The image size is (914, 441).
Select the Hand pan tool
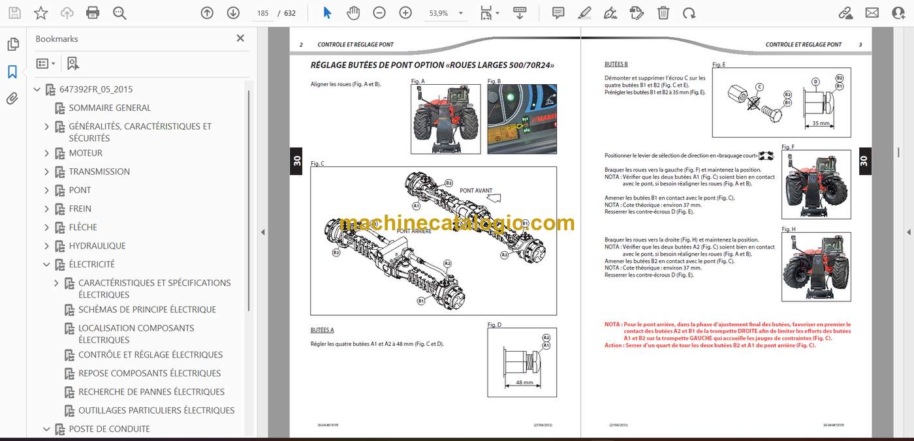tap(353, 12)
